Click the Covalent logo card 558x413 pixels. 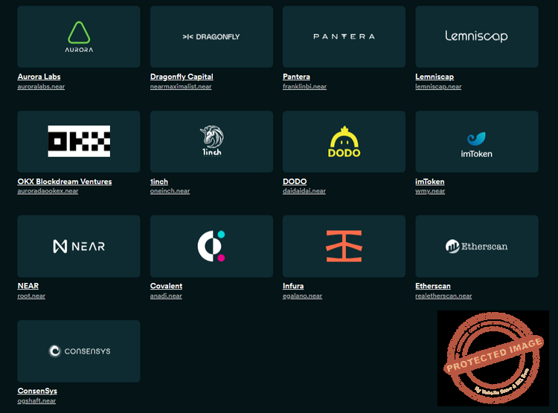click(211, 246)
